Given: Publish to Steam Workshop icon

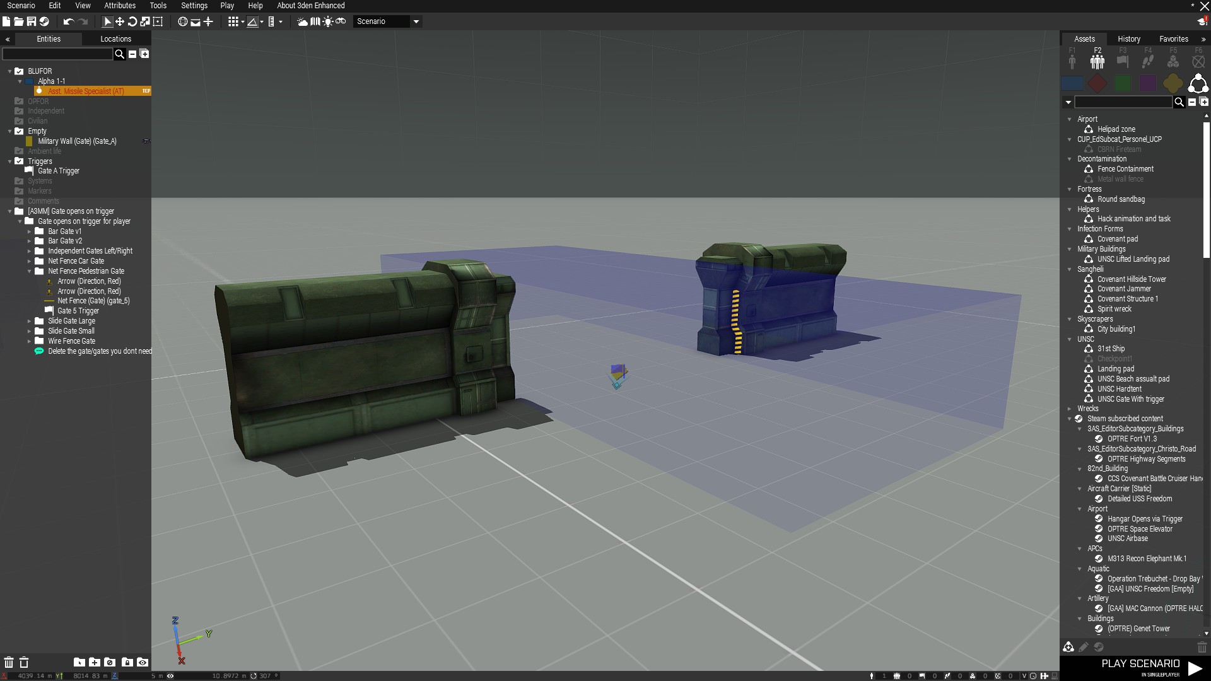Looking at the screenshot, I should tap(44, 21).
